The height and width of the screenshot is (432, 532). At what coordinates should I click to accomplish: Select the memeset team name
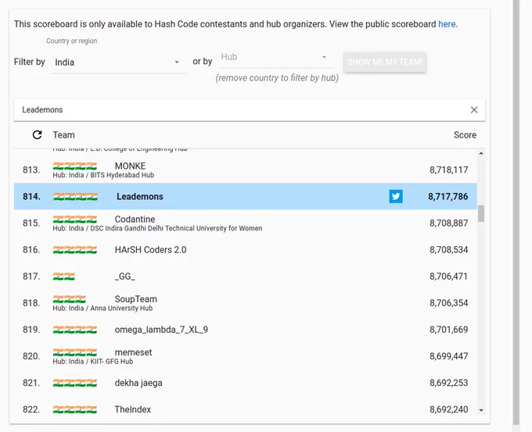[x=133, y=352]
